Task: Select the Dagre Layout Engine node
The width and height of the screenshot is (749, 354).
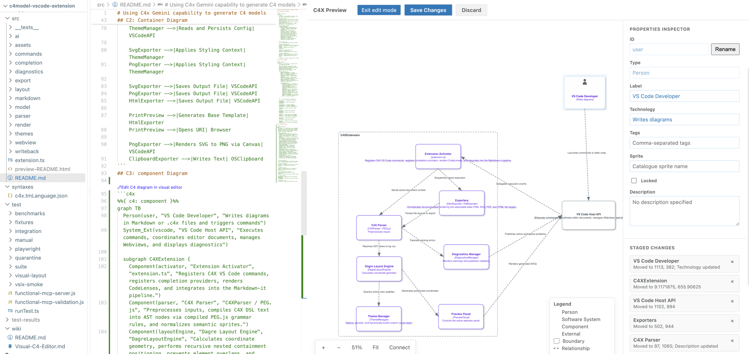Action: (x=379, y=269)
